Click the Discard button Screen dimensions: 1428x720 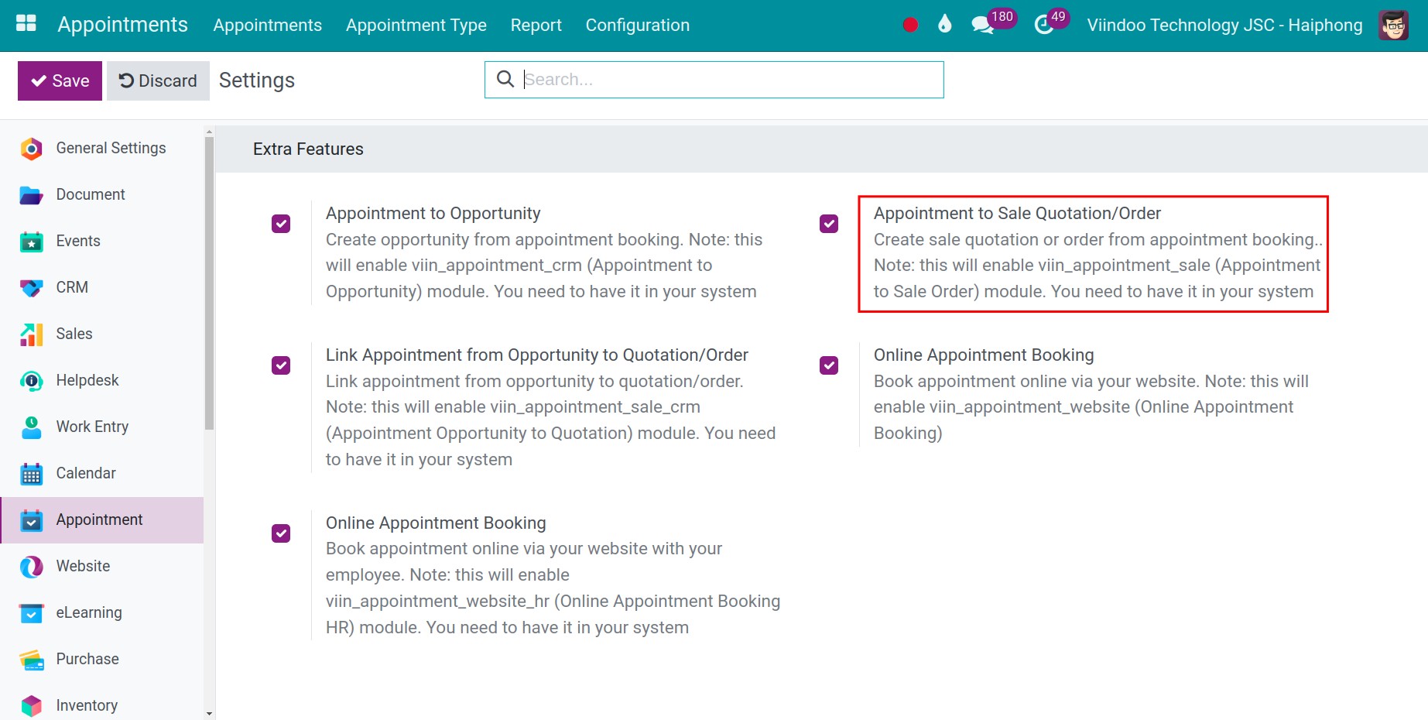coord(158,81)
